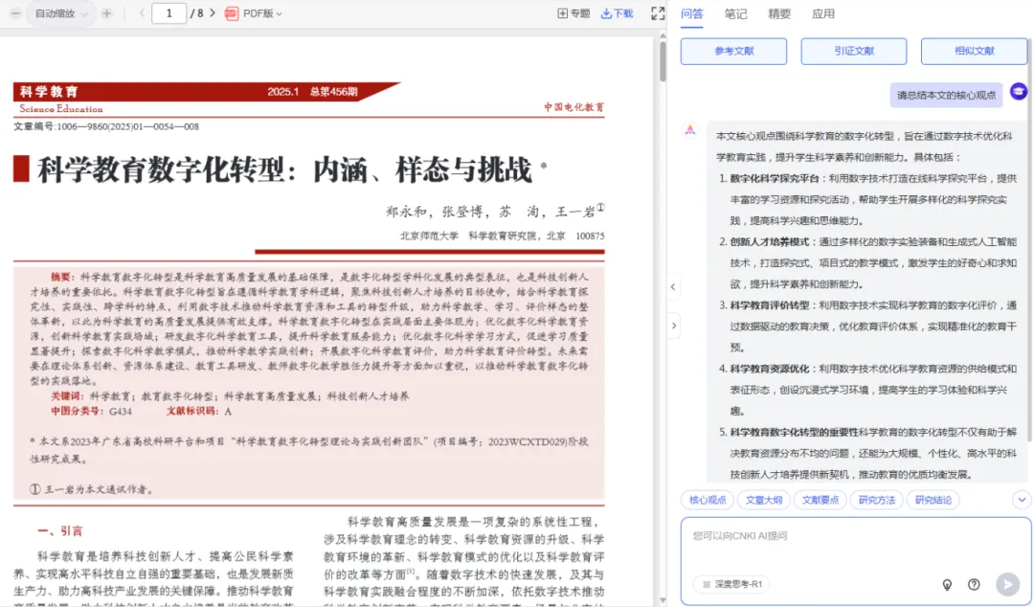This screenshot has height=607, width=1034.
Task: Go to the next PDF page
Action: pos(213,13)
